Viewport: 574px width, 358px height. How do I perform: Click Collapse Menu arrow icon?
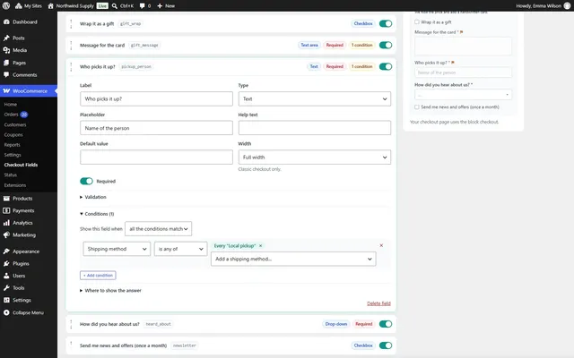pos(6,312)
